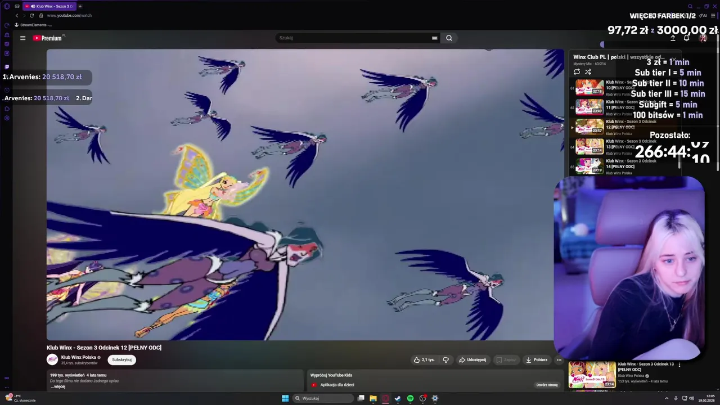Open the volume control in system tray
Screen dimensions: 720x405
click(691, 398)
